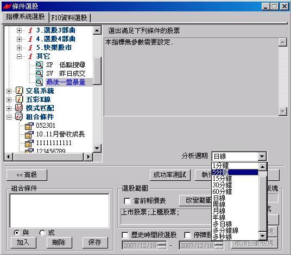This screenshot has width=291, height=255.
Task: Select the 或 radio button
Action: 42,233
